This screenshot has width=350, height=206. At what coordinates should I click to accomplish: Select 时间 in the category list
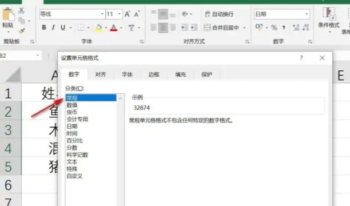tap(91, 133)
